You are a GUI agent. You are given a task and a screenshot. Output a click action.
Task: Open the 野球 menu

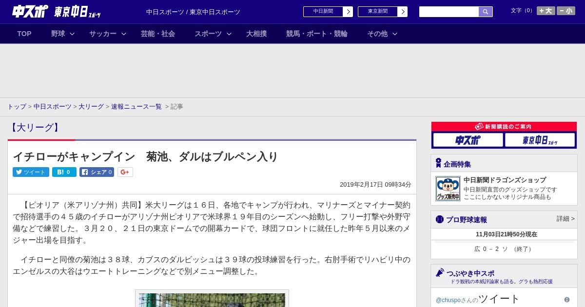(x=58, y=34)
